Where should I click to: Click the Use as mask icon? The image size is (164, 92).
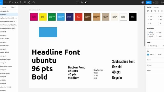click(x=86, y=2)
